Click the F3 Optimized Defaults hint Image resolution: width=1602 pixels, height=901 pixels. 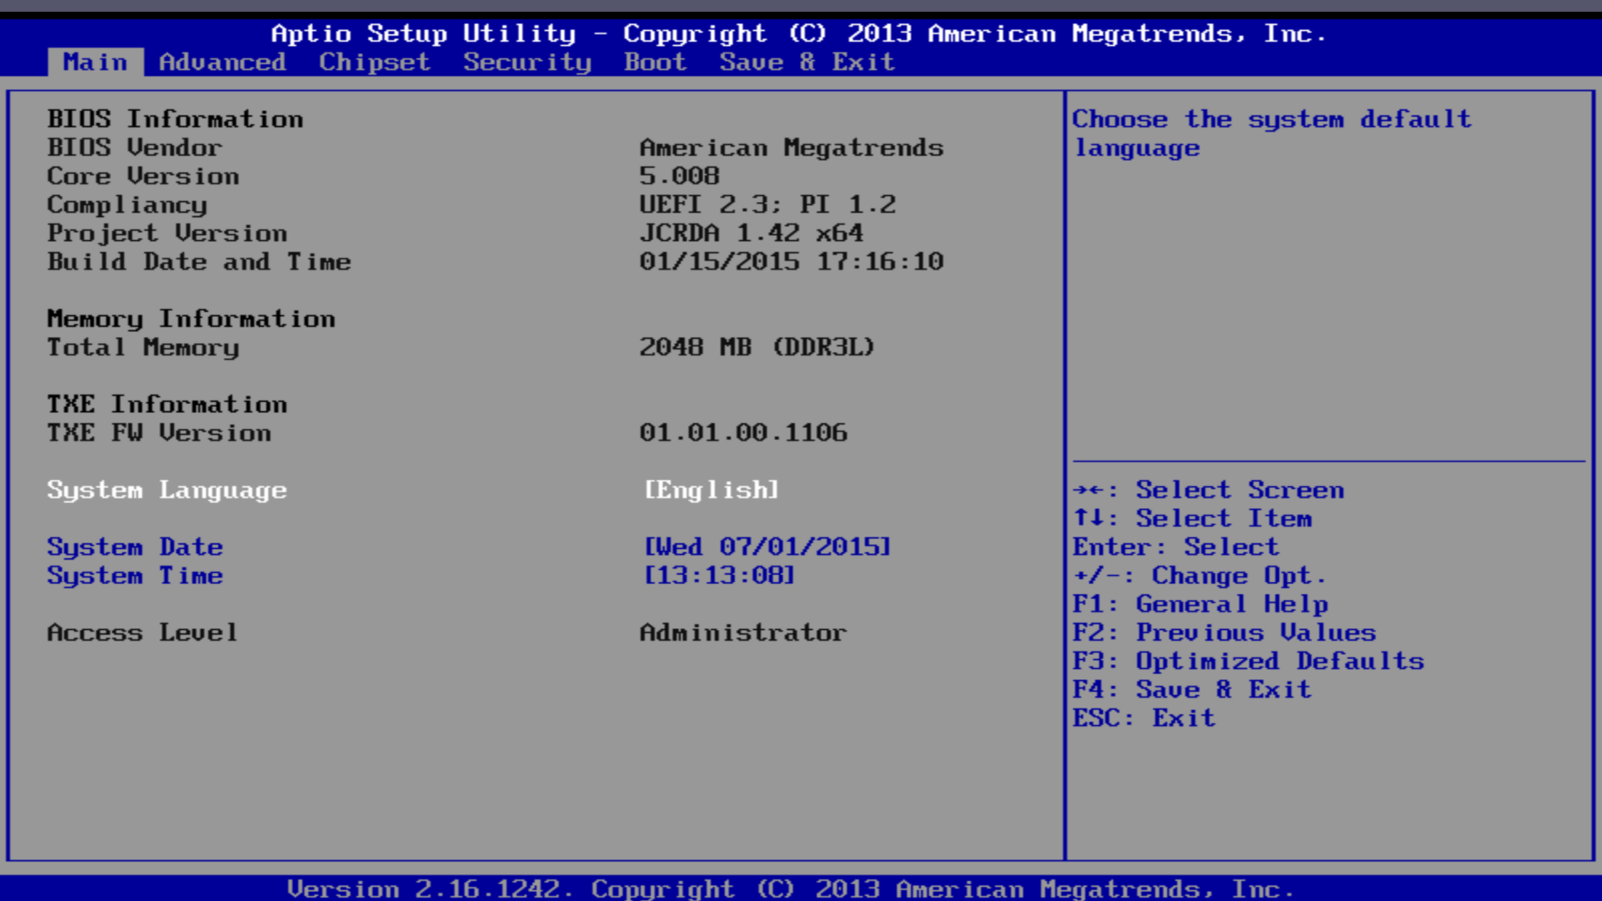1248,661
